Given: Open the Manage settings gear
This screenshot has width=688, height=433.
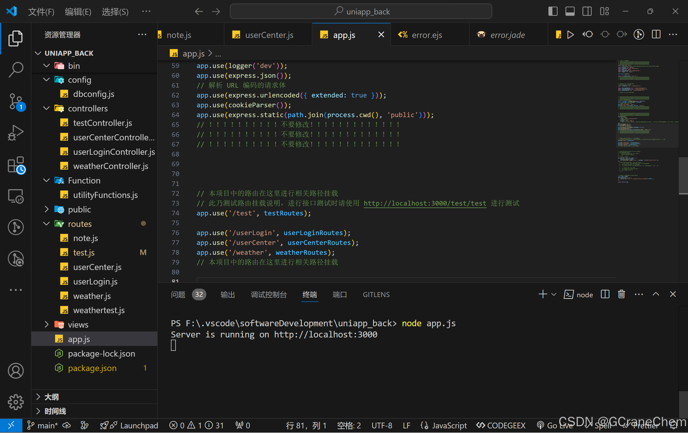Looking at the screenshot, I should pos(16,402).
